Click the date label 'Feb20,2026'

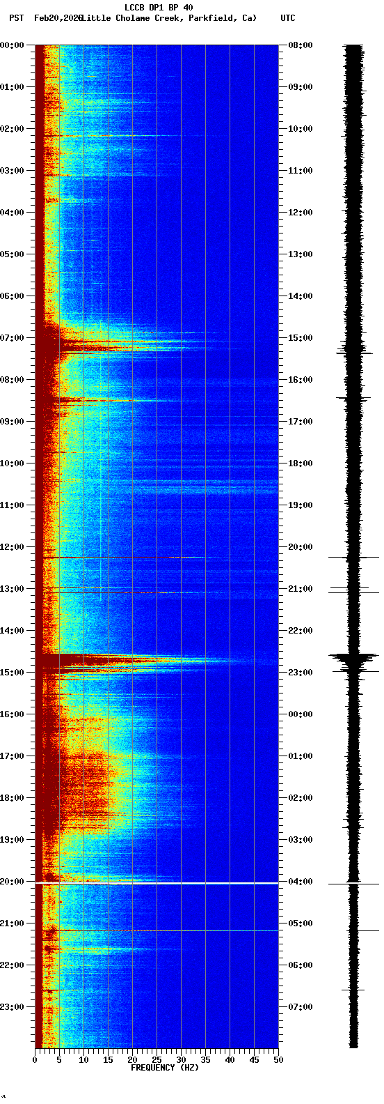point(58,18)
